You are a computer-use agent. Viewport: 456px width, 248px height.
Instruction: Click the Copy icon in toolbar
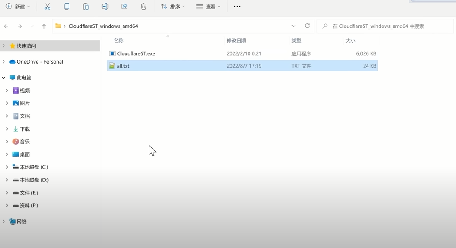point(67,7)
